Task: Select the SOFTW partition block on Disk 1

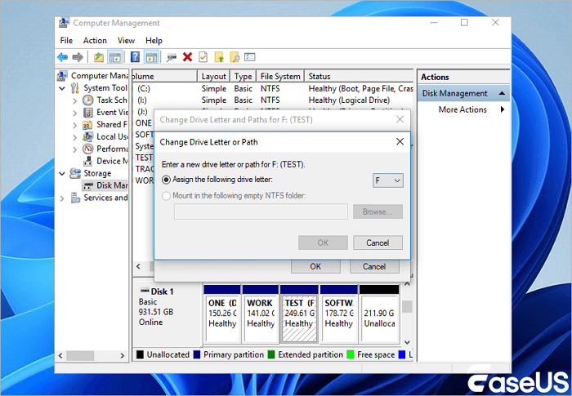Action: (x=339, y=314)
